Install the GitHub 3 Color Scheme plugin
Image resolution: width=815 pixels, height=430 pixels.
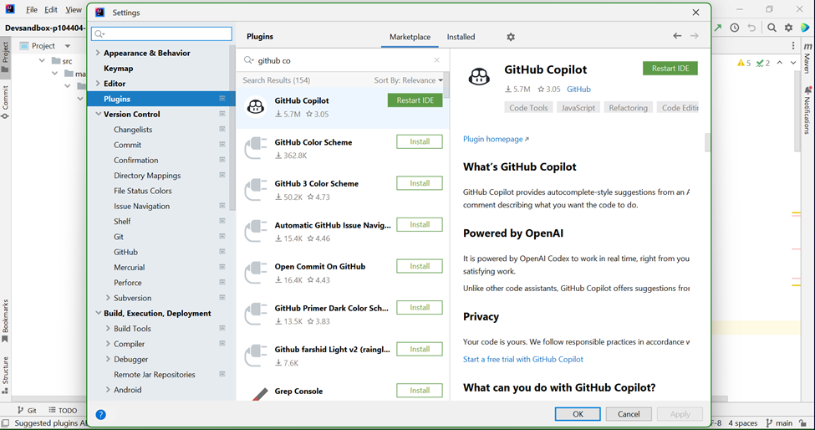pos(419,183)
